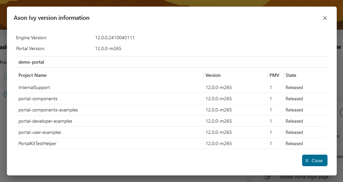
Task: Select the portal-components project name
Action: click(x=38, y=99)
